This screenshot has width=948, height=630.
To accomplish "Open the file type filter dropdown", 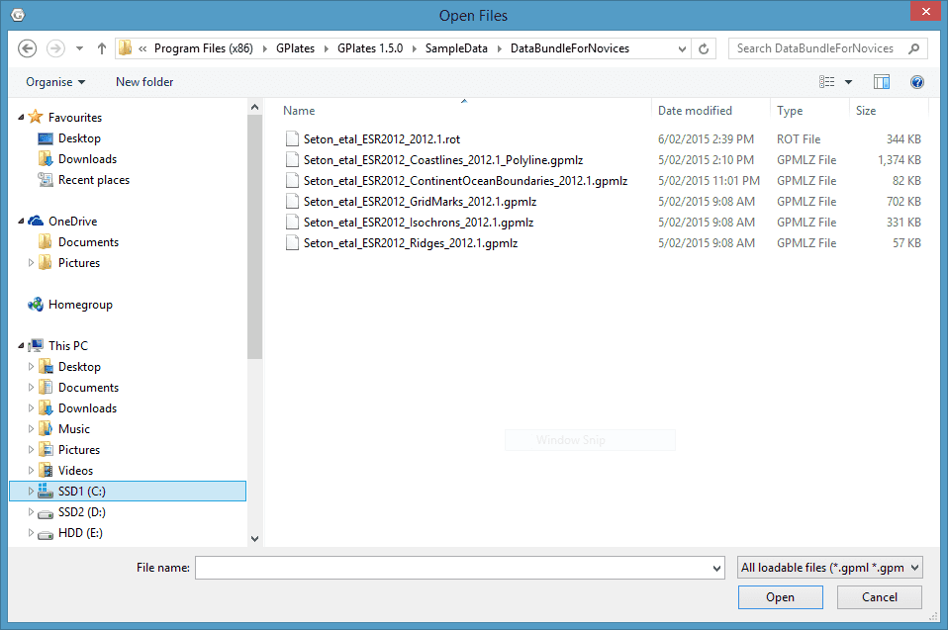I will pos(830,568).
